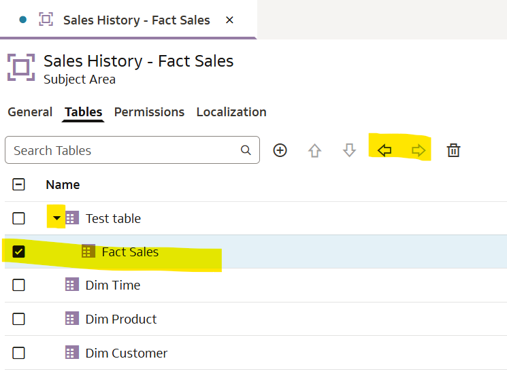The width and height of the screenshot is (507, 380).
Task: Switch to the General tab
Action: pos(30,112)
